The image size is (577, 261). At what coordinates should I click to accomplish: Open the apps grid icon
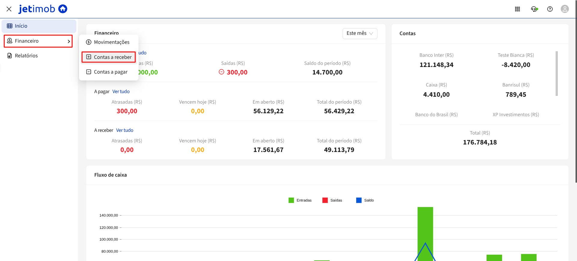click(517, 9)
